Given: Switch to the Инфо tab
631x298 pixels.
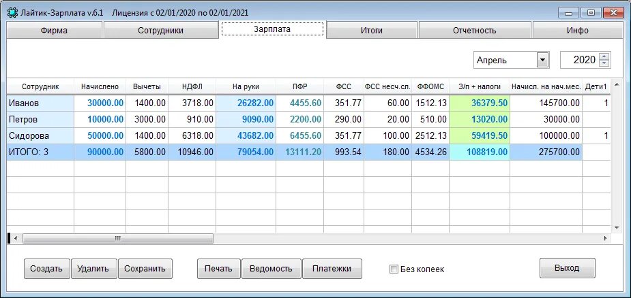Looking at the screenshot, I should 578,31.
